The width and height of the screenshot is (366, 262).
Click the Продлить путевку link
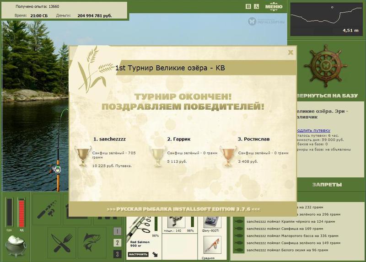point(313,130)
